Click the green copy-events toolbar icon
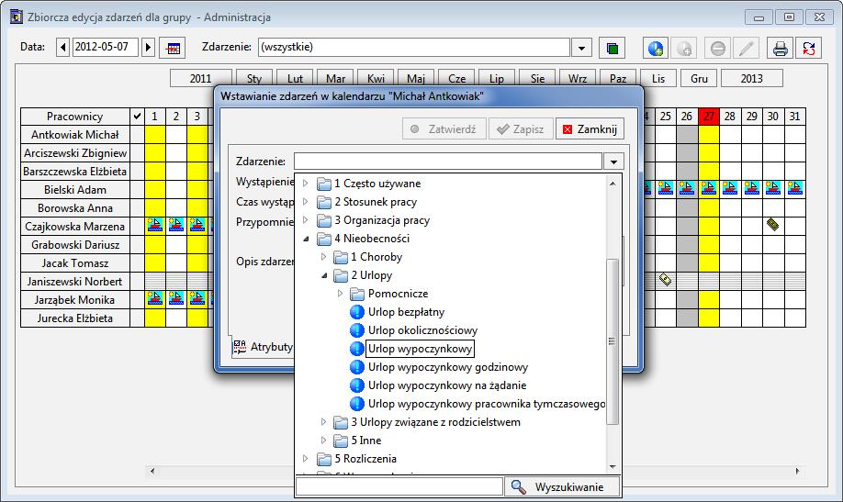This screenshot has height=502, width=843. pyautogui.click(x=612, y=48)
